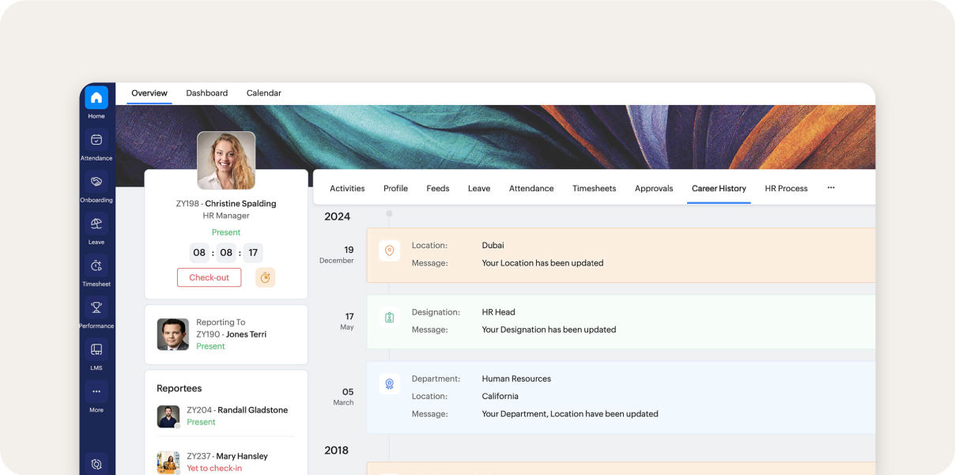Screen dimensions: 955x475
Task: Click the orange stopwatch timer icon
Action: point(266,277)
